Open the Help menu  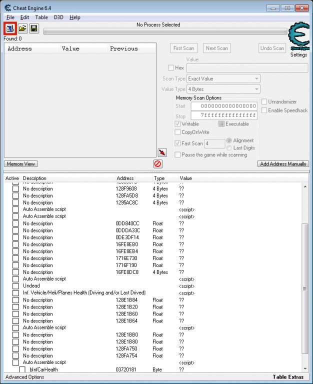click(74, 17)
